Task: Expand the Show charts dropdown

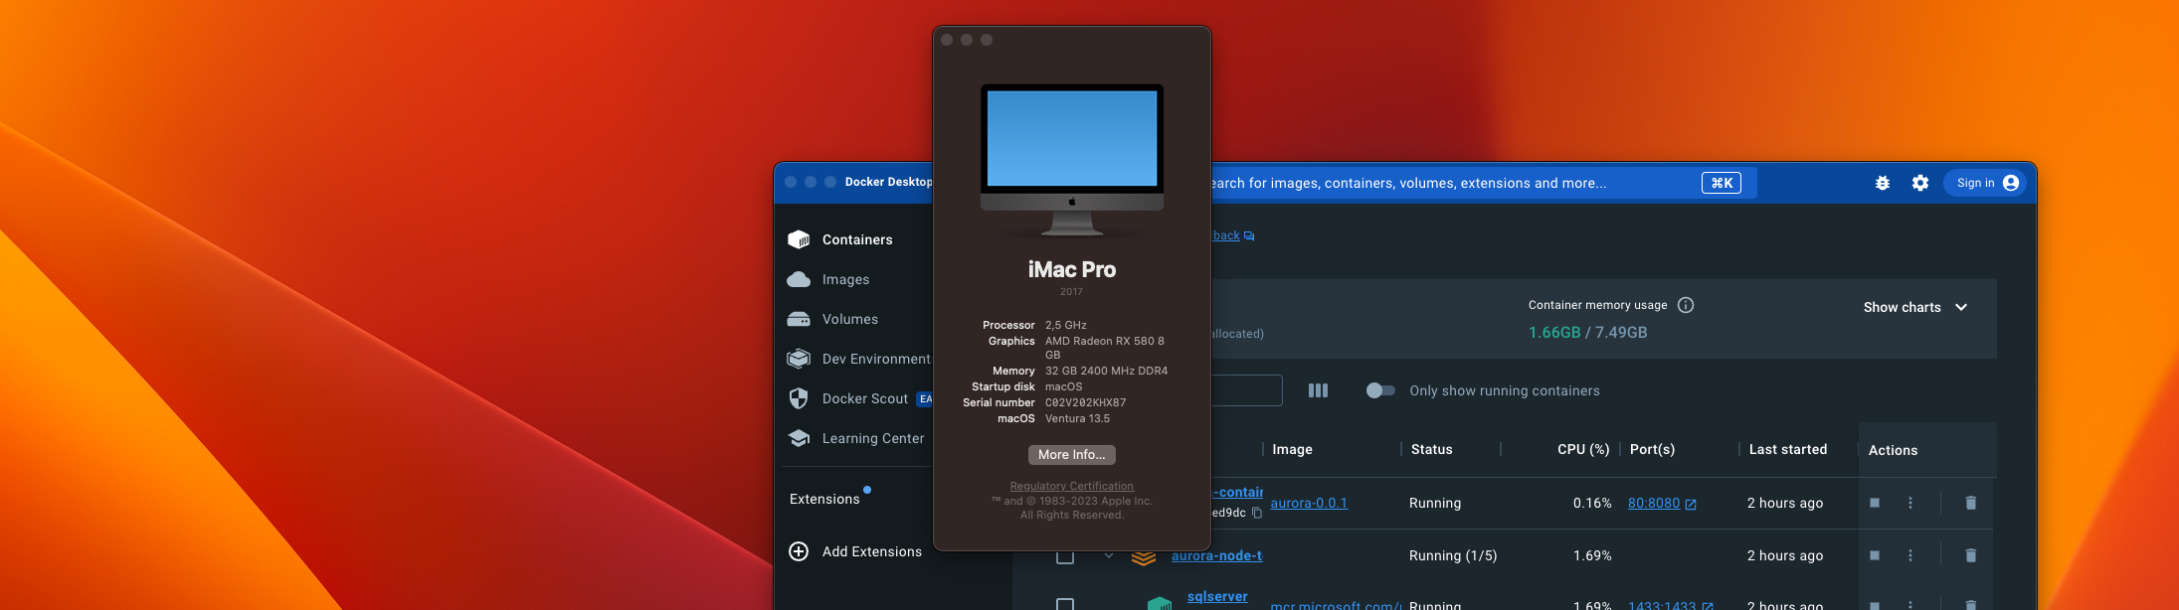Action: coord(1915,307)
